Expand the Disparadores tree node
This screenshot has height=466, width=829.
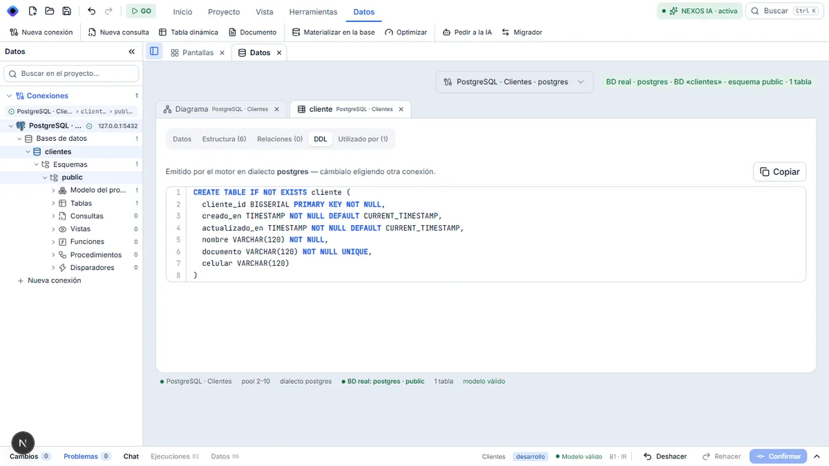coord(53,268)
